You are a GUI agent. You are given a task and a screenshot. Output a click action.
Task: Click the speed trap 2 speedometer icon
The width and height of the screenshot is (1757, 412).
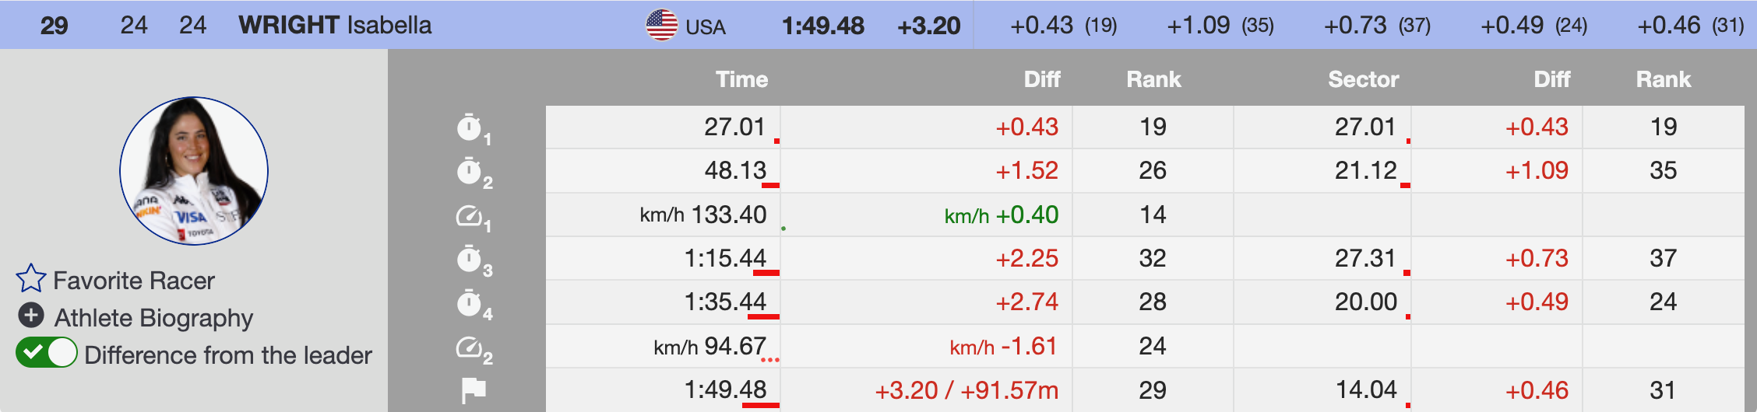pos(470,347)
